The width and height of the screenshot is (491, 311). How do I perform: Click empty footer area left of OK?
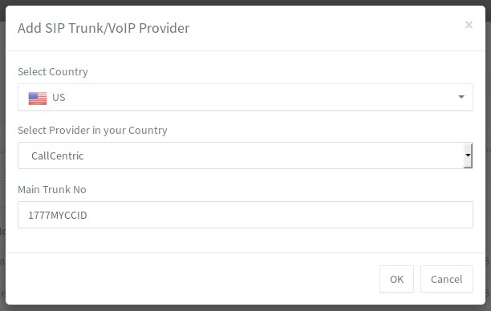pyautogui.click(x=188, y=279)
